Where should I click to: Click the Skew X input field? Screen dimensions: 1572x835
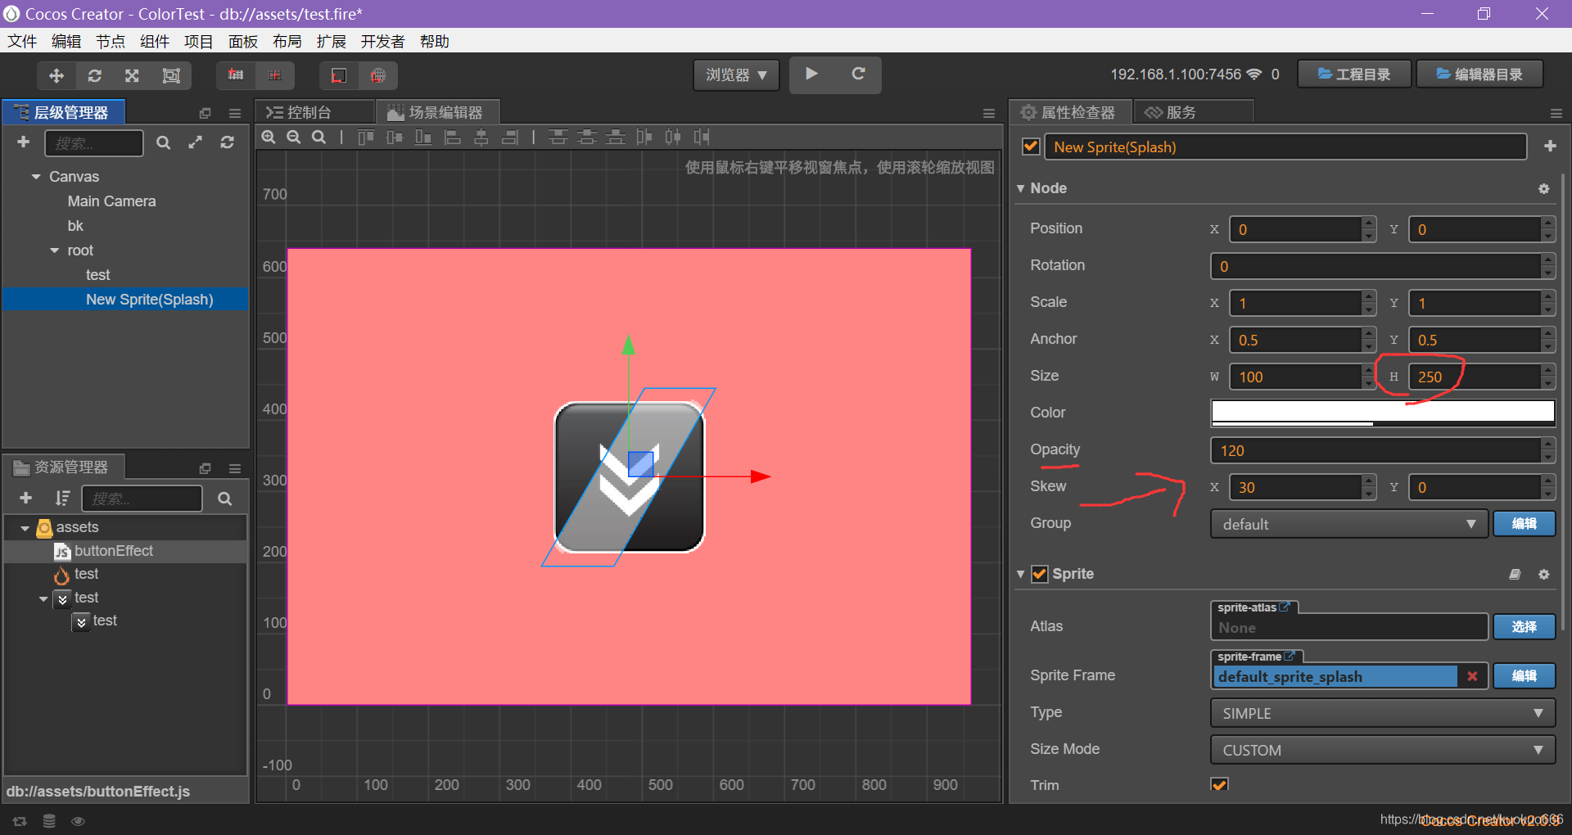pyautogui.click(x=1296, y=487)
